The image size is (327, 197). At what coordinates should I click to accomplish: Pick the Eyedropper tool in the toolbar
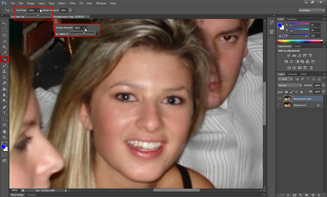point(5,53)
